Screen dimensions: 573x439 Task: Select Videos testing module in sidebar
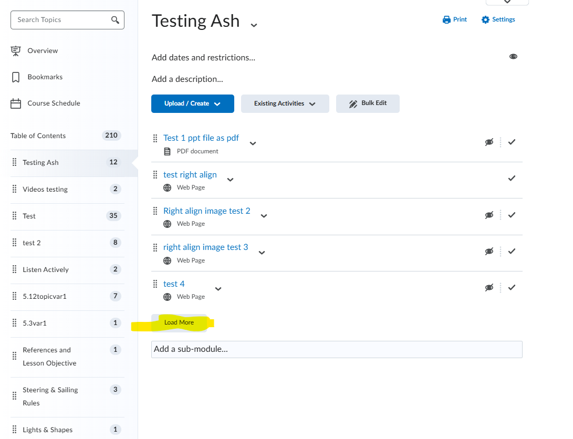45,190
